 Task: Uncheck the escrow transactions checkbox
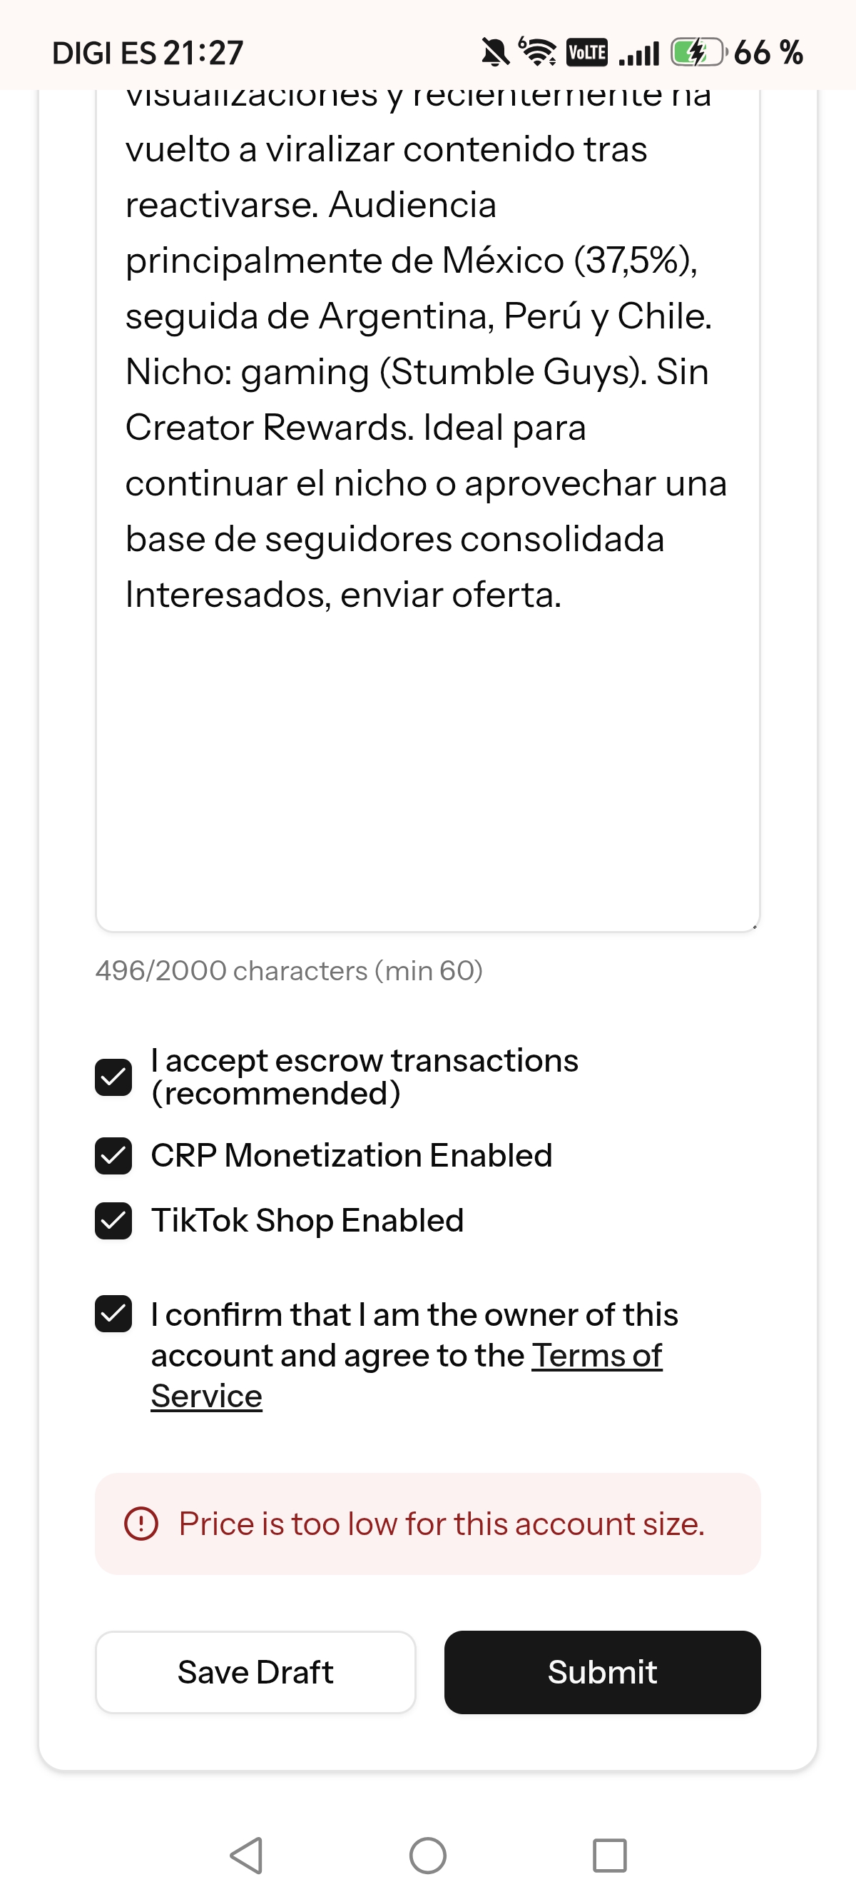[x=113, y=1077]
